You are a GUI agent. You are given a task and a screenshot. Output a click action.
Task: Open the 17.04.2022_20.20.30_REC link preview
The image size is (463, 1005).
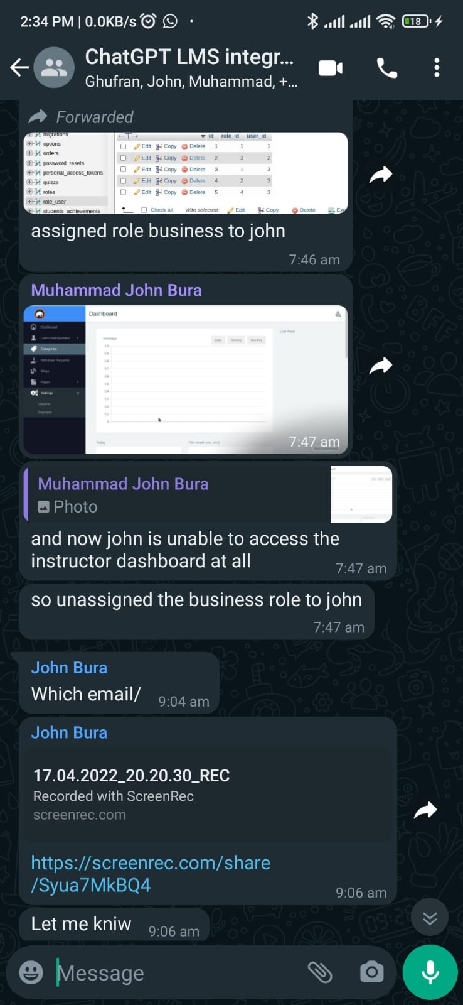[x=208, y=795]
